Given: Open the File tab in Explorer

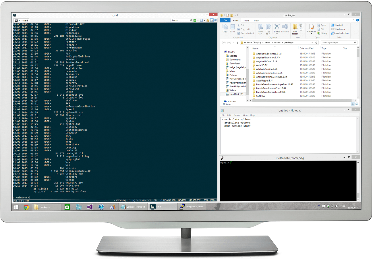Looking at the screenshot, I should pos(225,20).
